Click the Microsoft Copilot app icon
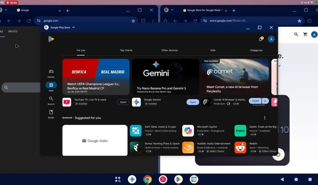The width and height of the screenshot is (318, 185). (188, 130)
